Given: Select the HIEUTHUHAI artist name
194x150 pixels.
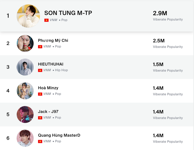Looking at the screenshot, I should pyautogui.click(x=51, y=64).
